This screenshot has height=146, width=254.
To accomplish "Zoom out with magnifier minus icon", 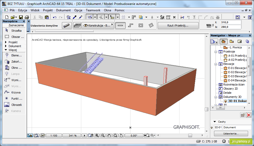I will (103, 135).
